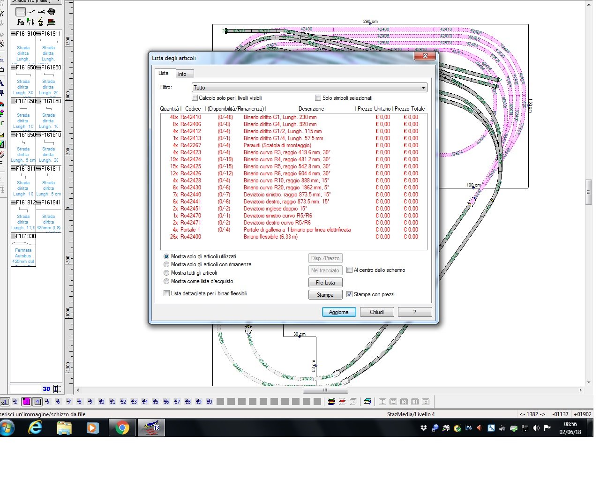Viewport: 600px width, 480px height.
Task: Select the turnout track category icon
Action: point(41,12)
